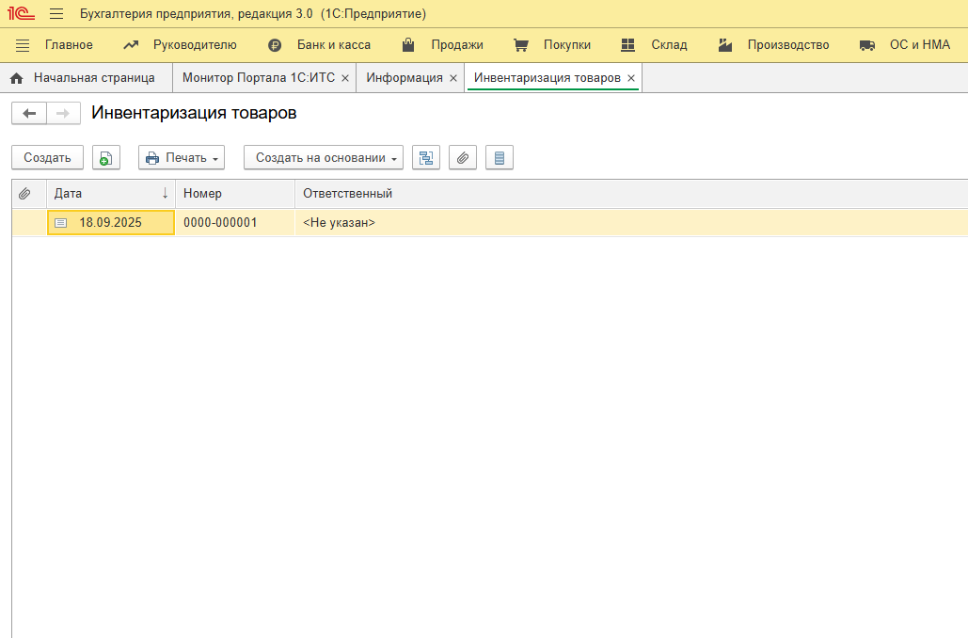This screenshot has width=968, height=638.
Task: Open the hamburger main menu in title bar
Action: point(56,14)
